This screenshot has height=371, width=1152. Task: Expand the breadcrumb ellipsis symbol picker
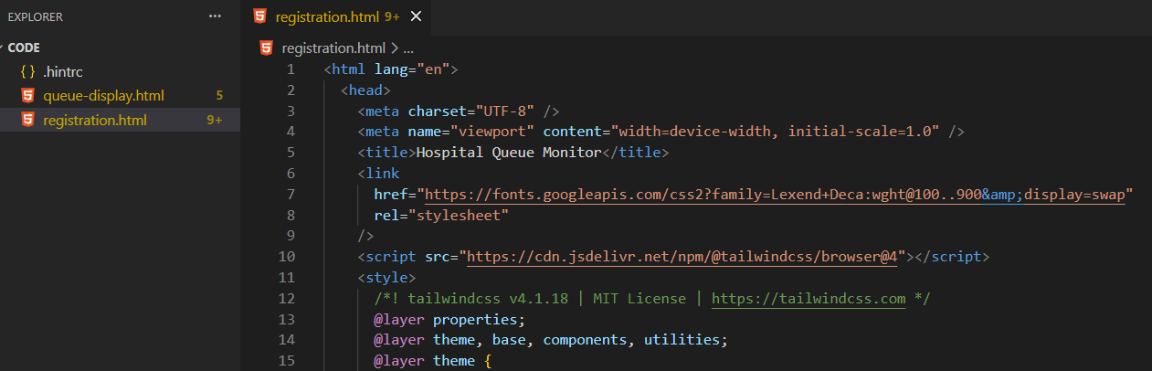click(408, 48)
